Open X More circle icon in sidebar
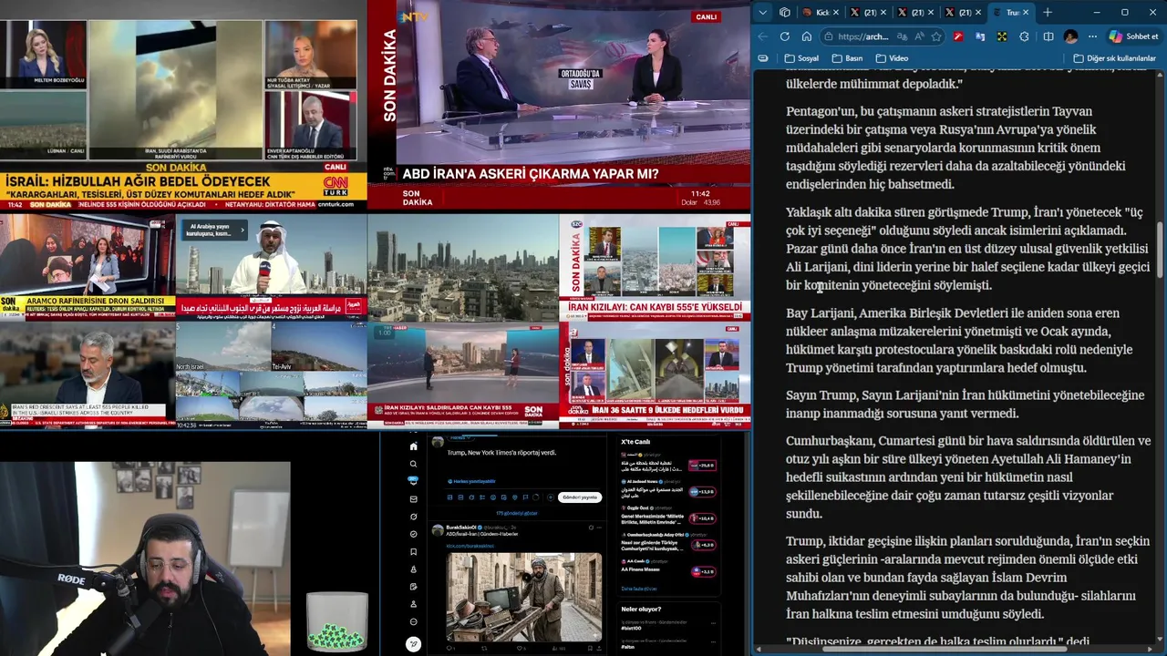The image size is (1167, 656). pos(413,621)
